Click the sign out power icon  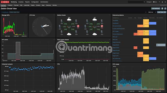click(165, 2)
